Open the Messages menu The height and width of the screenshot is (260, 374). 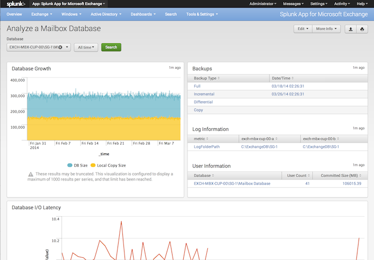(x=293, y=4)
